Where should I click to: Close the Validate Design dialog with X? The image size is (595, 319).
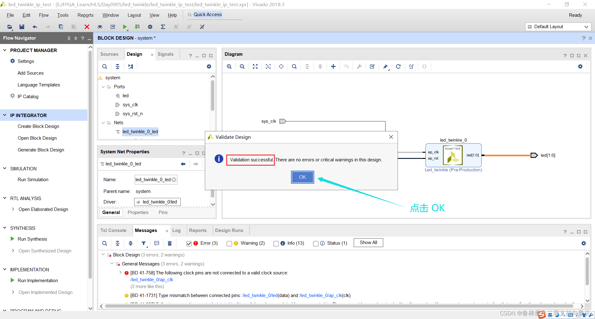tap(391, 137)
